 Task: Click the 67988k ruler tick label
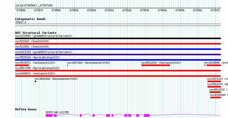(x=56, y=10)
